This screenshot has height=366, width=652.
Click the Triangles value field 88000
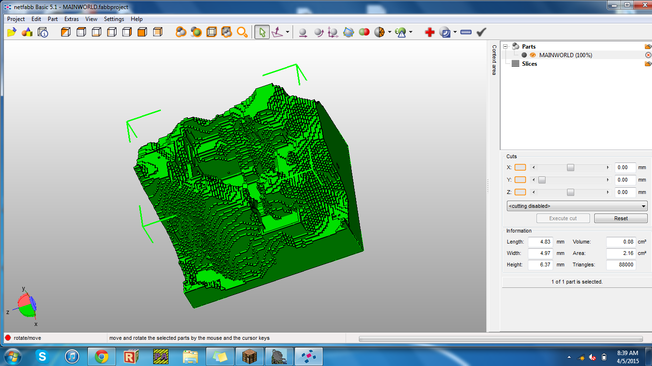(621, 264)
